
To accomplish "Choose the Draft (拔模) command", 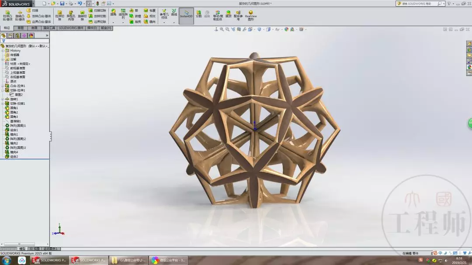I will (x=135, y=16).
